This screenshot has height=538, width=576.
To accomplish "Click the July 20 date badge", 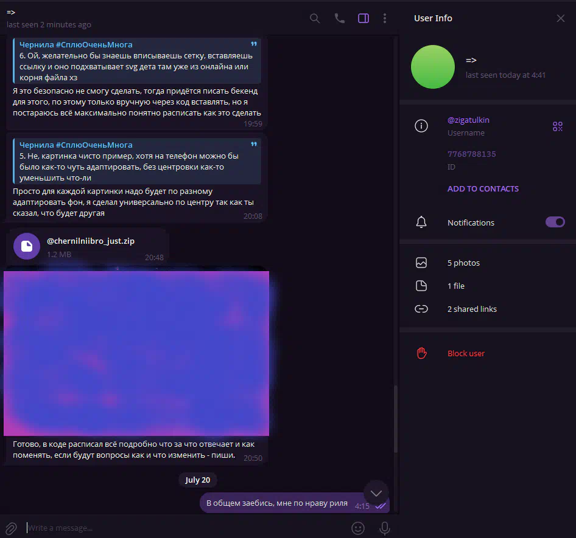I will [x=198, y=480].
